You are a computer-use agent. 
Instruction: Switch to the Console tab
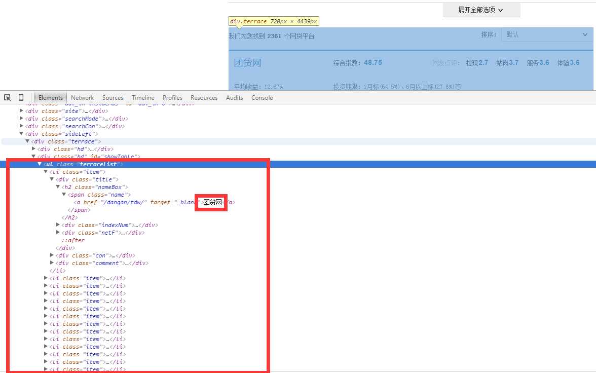pyautogui.click(x=262, y=98)
